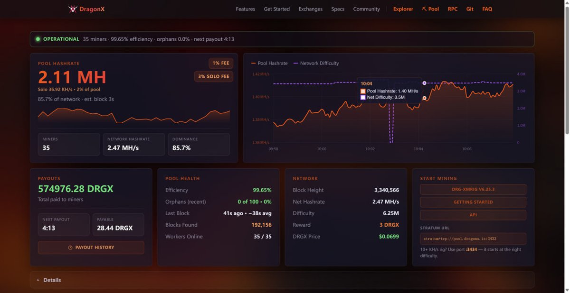Select the stratum URL field
Image resolution: width=570 pixels, height=293 pixels.
473,238
